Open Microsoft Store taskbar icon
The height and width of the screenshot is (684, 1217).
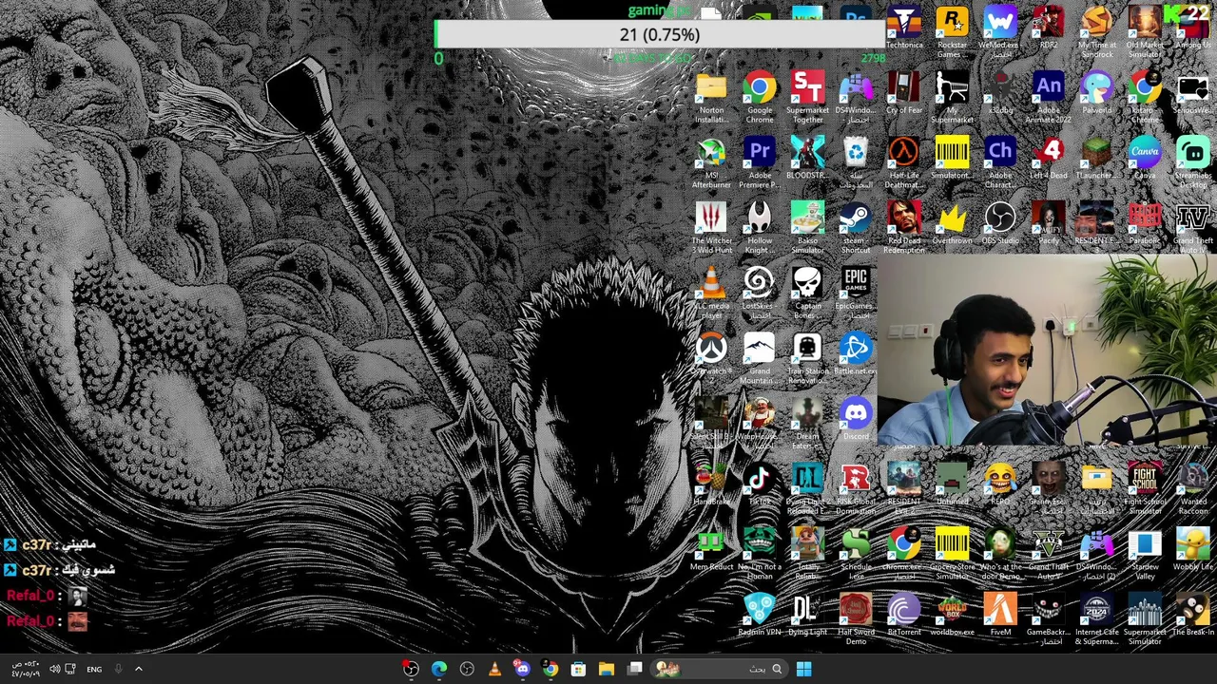[578, 669]
